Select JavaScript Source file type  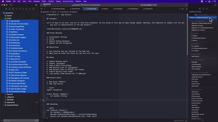click(x=197, y=77)
